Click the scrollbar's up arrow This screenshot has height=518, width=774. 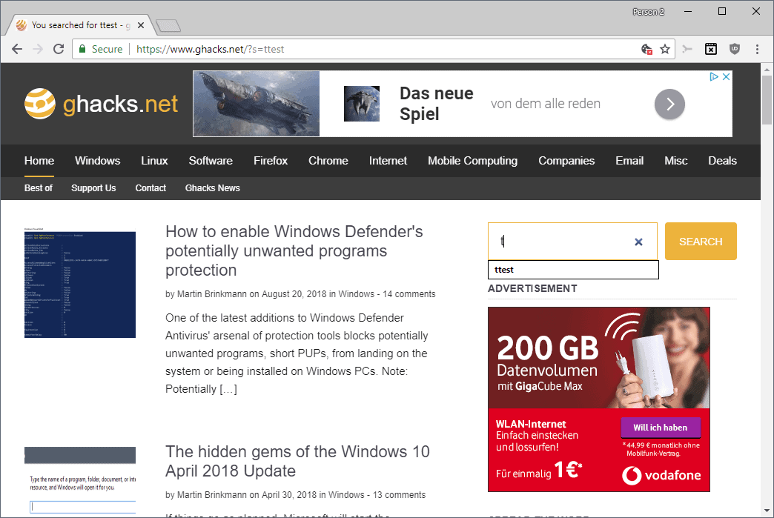[767, 70]
